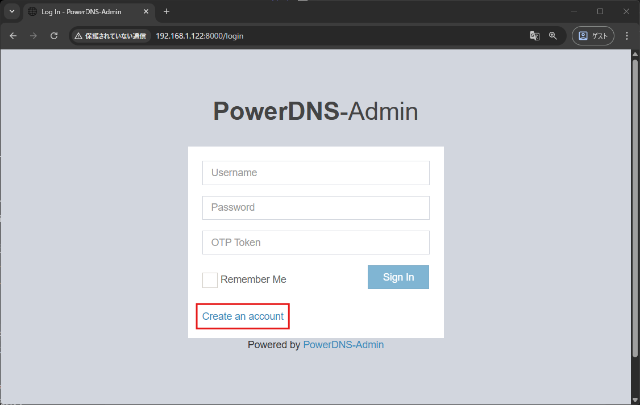Click the PowerDNS-Admin page heading

pos(316,111)
